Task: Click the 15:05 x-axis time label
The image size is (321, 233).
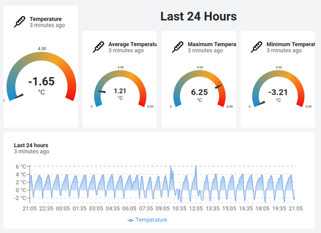Action: 229,209
